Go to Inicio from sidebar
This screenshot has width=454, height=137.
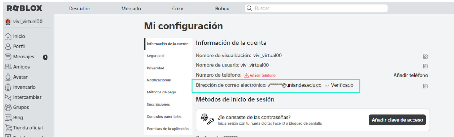pos(19,36)
